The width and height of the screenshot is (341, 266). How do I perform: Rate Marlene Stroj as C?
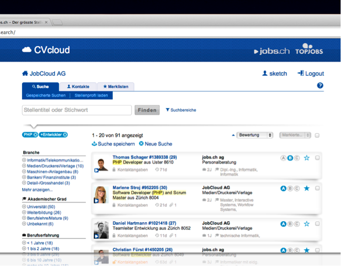pos(297,189)
